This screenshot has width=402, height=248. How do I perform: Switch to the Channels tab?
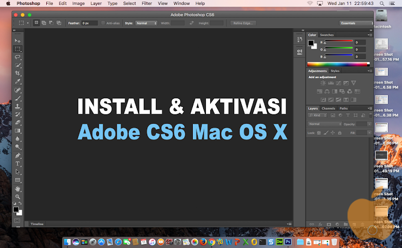point(328,109)
